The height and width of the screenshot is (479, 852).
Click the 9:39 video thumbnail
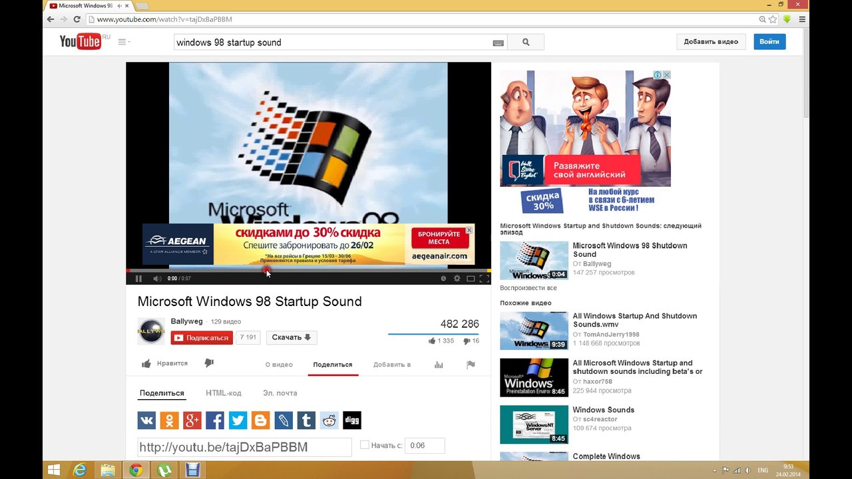(534, 331)
